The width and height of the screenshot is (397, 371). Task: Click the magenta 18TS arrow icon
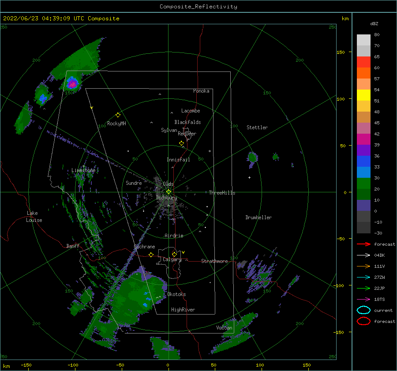coord(363,300)
